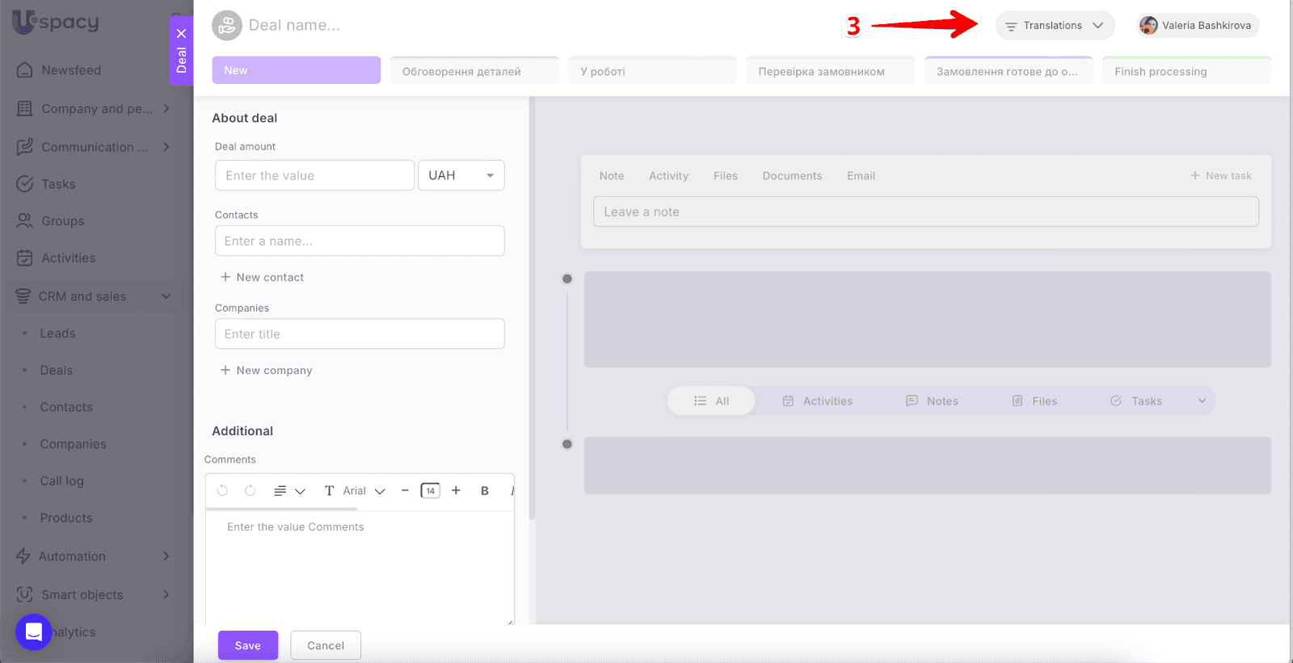Add a New contact
The image size is (1293, 663).
click(x=263, y=277)
